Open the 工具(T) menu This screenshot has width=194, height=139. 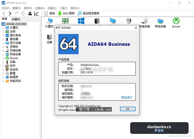[64, 8]
